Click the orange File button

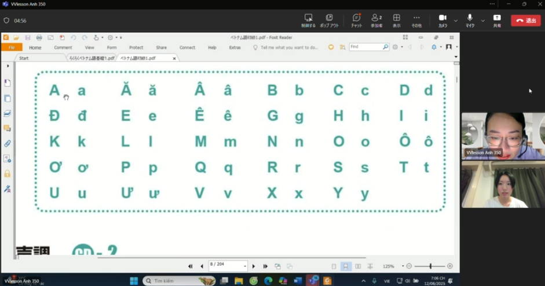pos(11,47)
